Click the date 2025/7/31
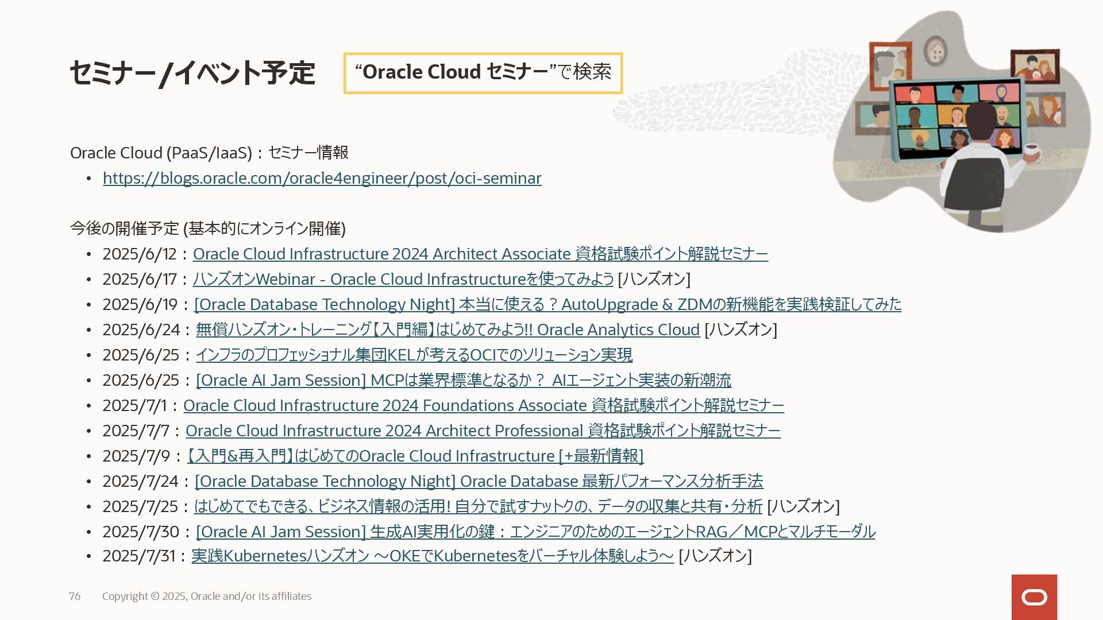The width and height of the screenshot is (1103, 620). [138, 556]
